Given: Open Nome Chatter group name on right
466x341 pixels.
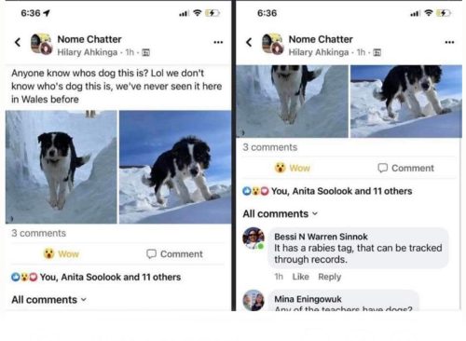Looking at the screenshot, I should point(321,39).
